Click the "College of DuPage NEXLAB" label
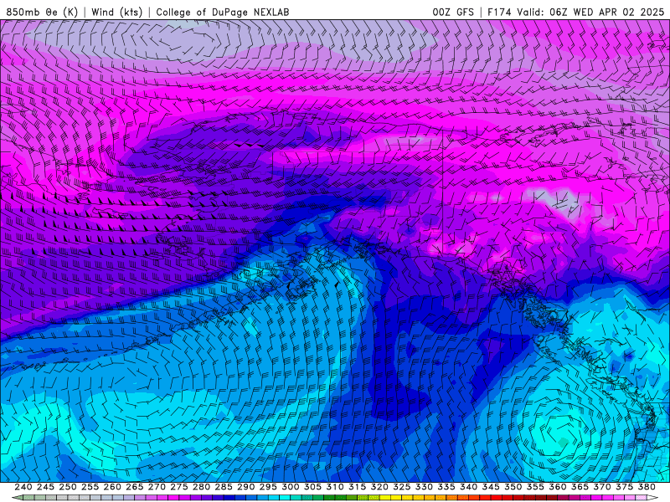 (222, 12)
